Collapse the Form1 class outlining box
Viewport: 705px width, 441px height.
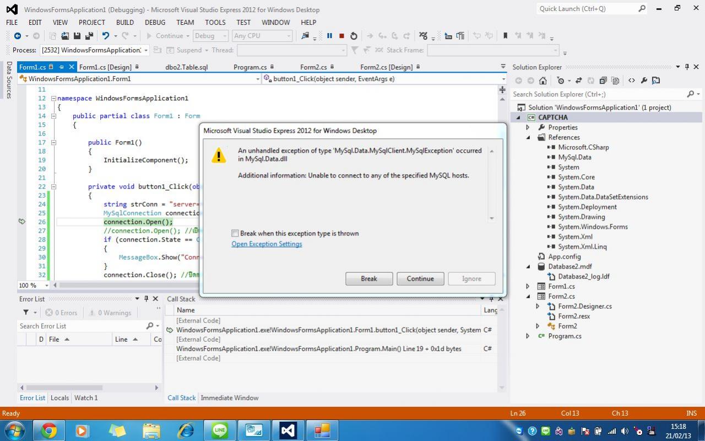pos(53,116)
